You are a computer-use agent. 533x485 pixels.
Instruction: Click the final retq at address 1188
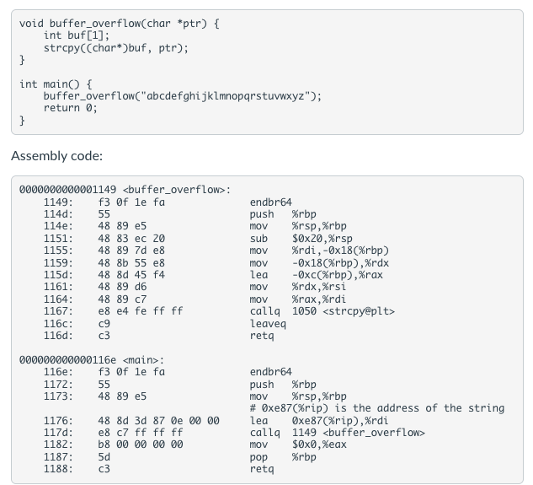[262, 469]
